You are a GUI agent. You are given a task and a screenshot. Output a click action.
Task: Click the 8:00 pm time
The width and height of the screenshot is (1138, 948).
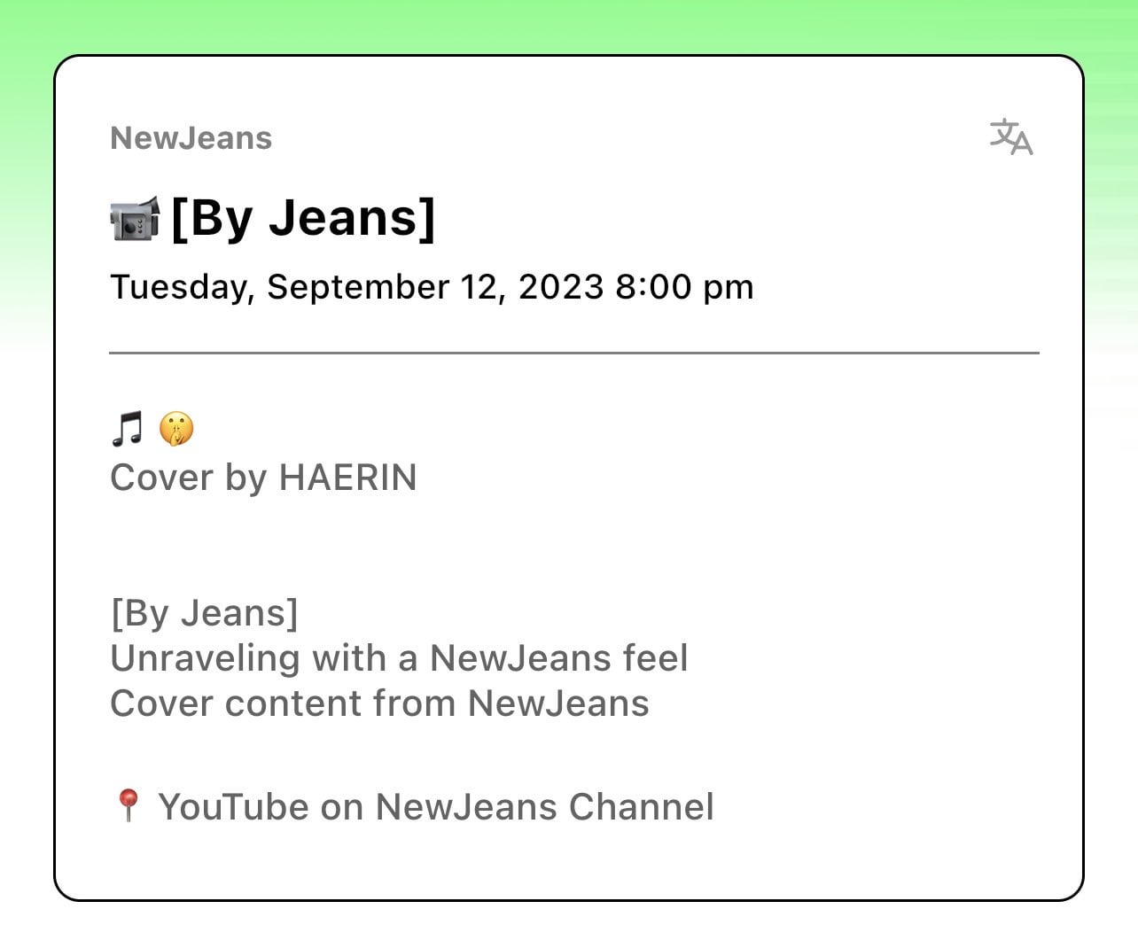tap(684, 287)
